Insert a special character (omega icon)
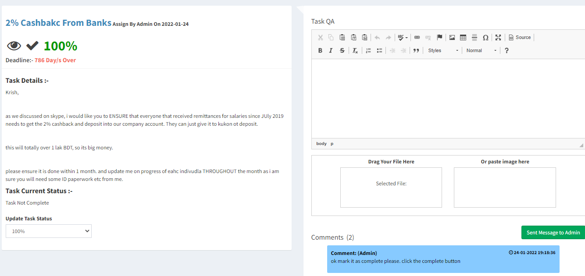 coord(485,37)
